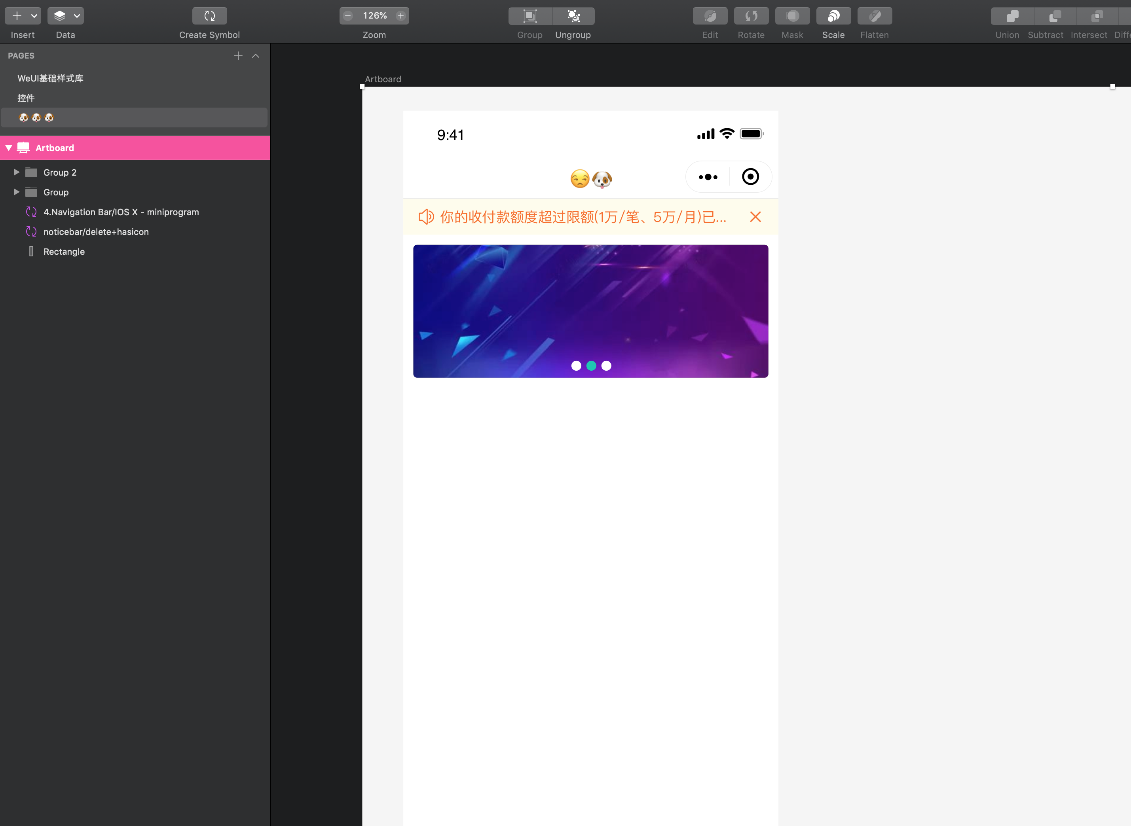Click the Mask toolbar icon

pos(792,16)
